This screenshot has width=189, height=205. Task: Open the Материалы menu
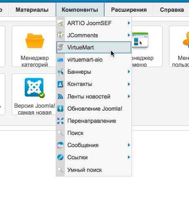[x=32, y=10]
